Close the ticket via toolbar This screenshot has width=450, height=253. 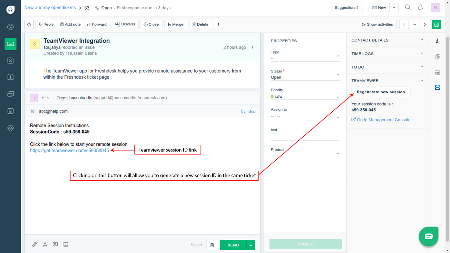(x=151, y=24)
